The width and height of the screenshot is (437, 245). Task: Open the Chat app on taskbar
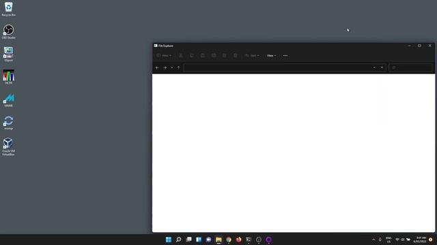click(208, 240)
